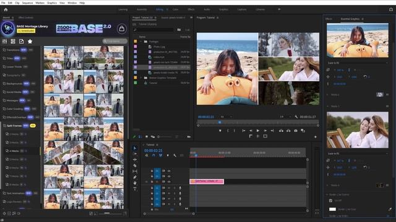Screen dimensions: 396x222
Task: Toggle Snap in timeline magnet icon
Action: pos(153,155)
